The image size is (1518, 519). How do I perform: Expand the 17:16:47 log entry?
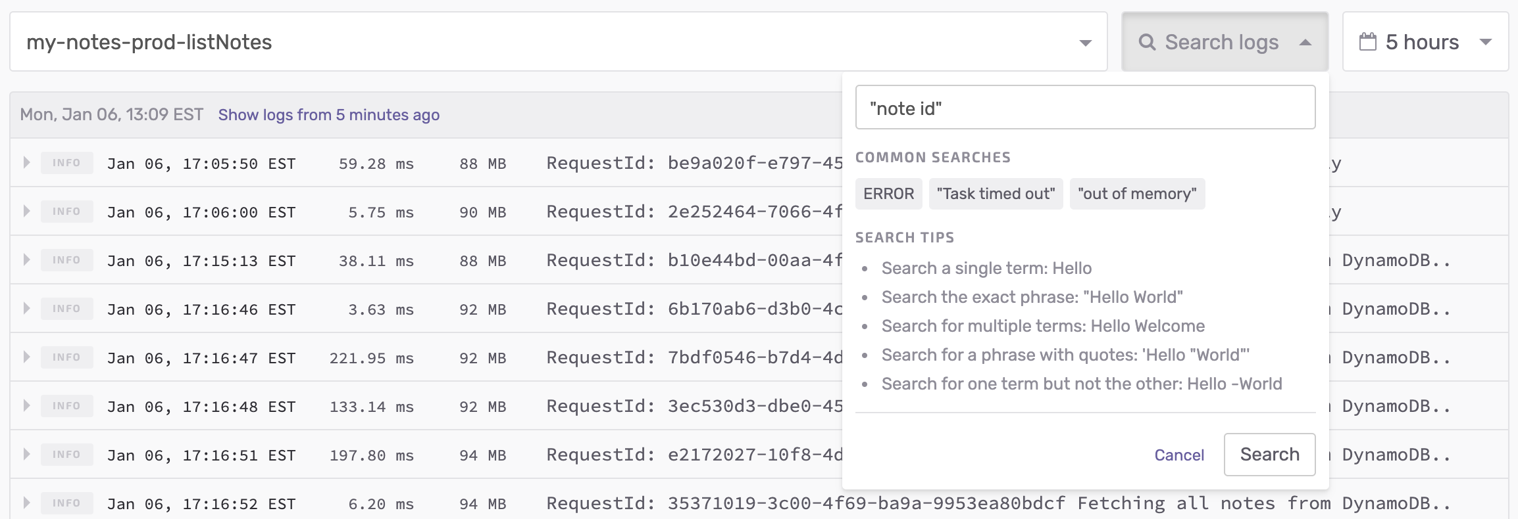pyautogui.click(x=26, y=357)
